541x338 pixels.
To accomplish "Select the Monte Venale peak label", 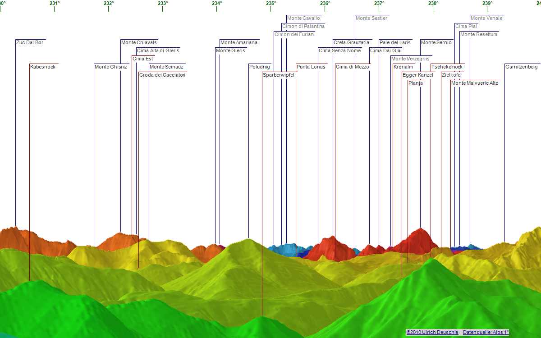I will [486, 18].
